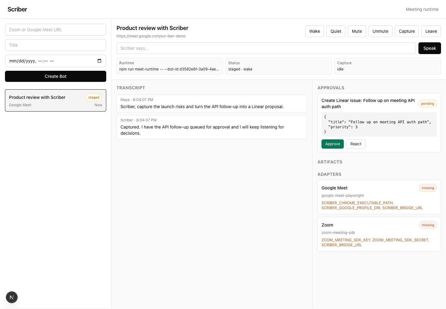Image resolution: width=446 pixels, height=309 pixels.
Task: Click the staged badge on bot card
Action: [94, 97]
